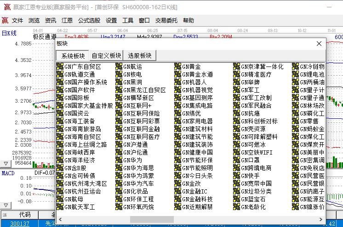Select GN宽带中国 block

[x=257, y=183]
